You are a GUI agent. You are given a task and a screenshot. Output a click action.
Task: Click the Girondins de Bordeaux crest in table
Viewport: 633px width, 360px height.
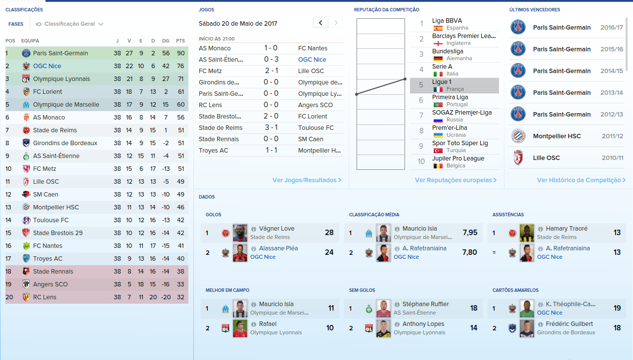[26, 143]
